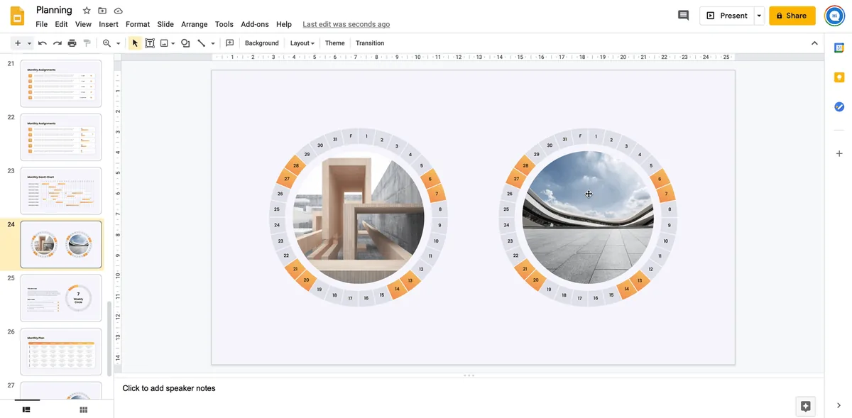The width and height of the screenshot is (852, 418).
Task: Open the Tools menu
Action: 224,24
